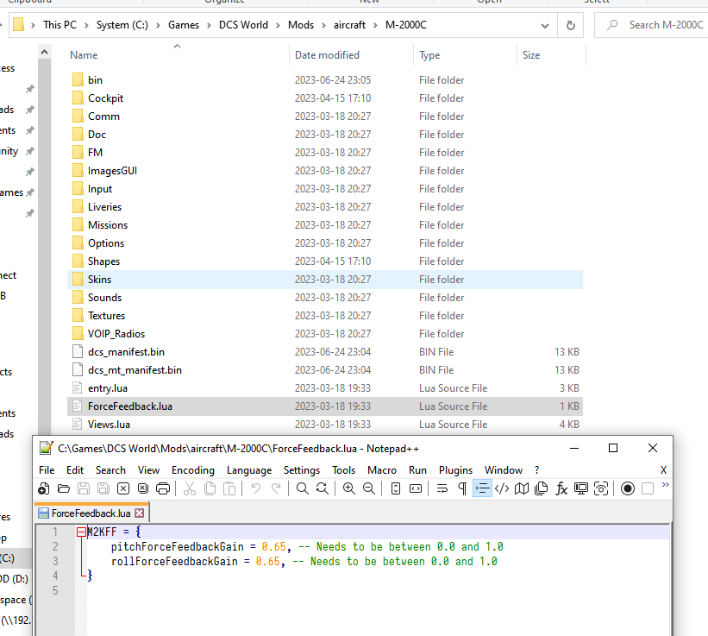
Task: Collapse M2KFF code fold marker
Action: click(x=81, y=532)
